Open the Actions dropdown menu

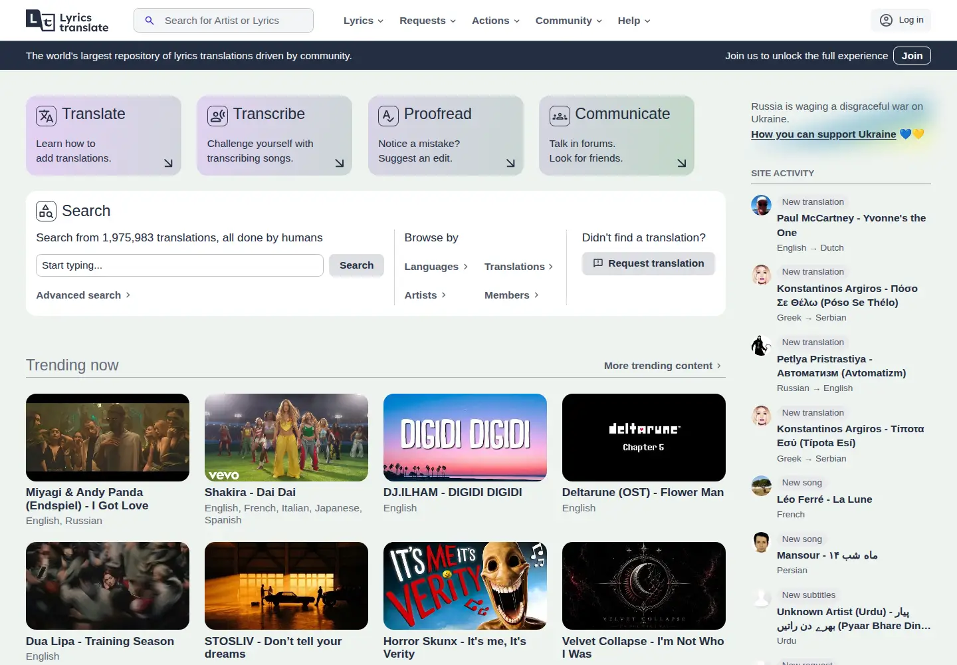pyautogui.click(x=496, y=21)
